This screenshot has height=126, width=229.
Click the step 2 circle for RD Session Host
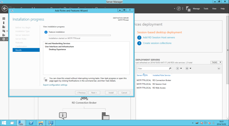139,38
